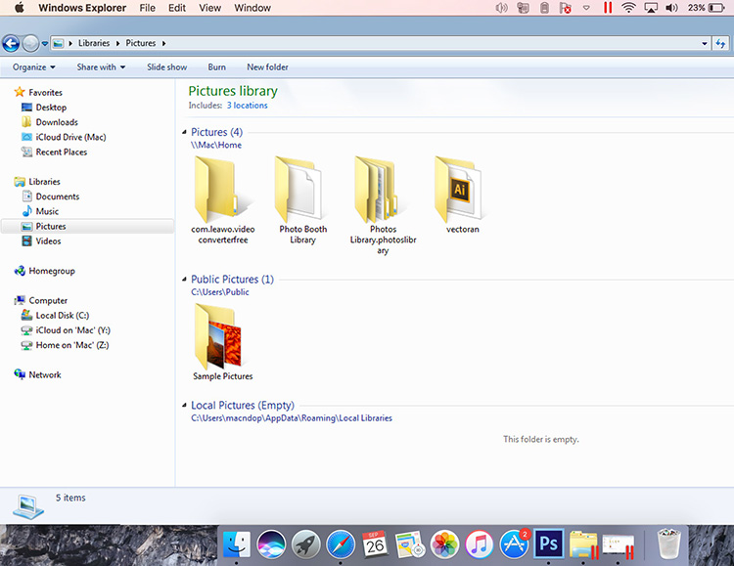The image size is (734, 566).
Task: Start the Slide show
Action: click(166, 67)
